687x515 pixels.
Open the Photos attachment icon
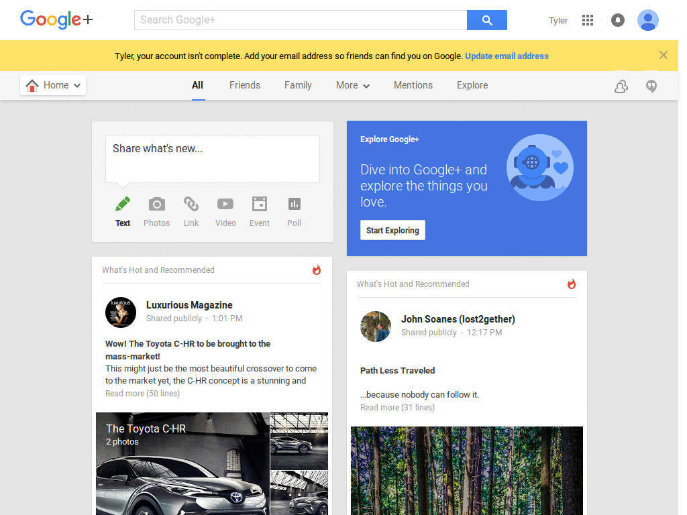pyautogui.click(x=156, y=205)
